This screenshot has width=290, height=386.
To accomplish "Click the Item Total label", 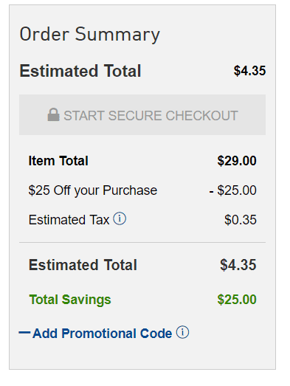I will (58, 161).
